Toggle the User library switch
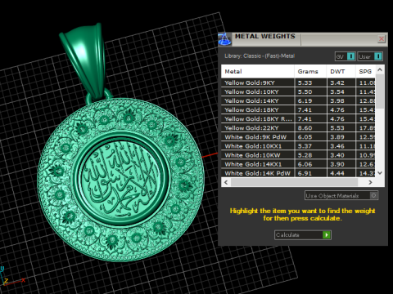This screenshot has width=393, height=294. click(x=370, y=56)
